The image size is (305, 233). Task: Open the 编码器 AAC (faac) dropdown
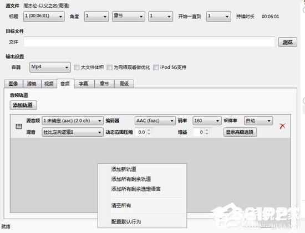pos(155,121)
